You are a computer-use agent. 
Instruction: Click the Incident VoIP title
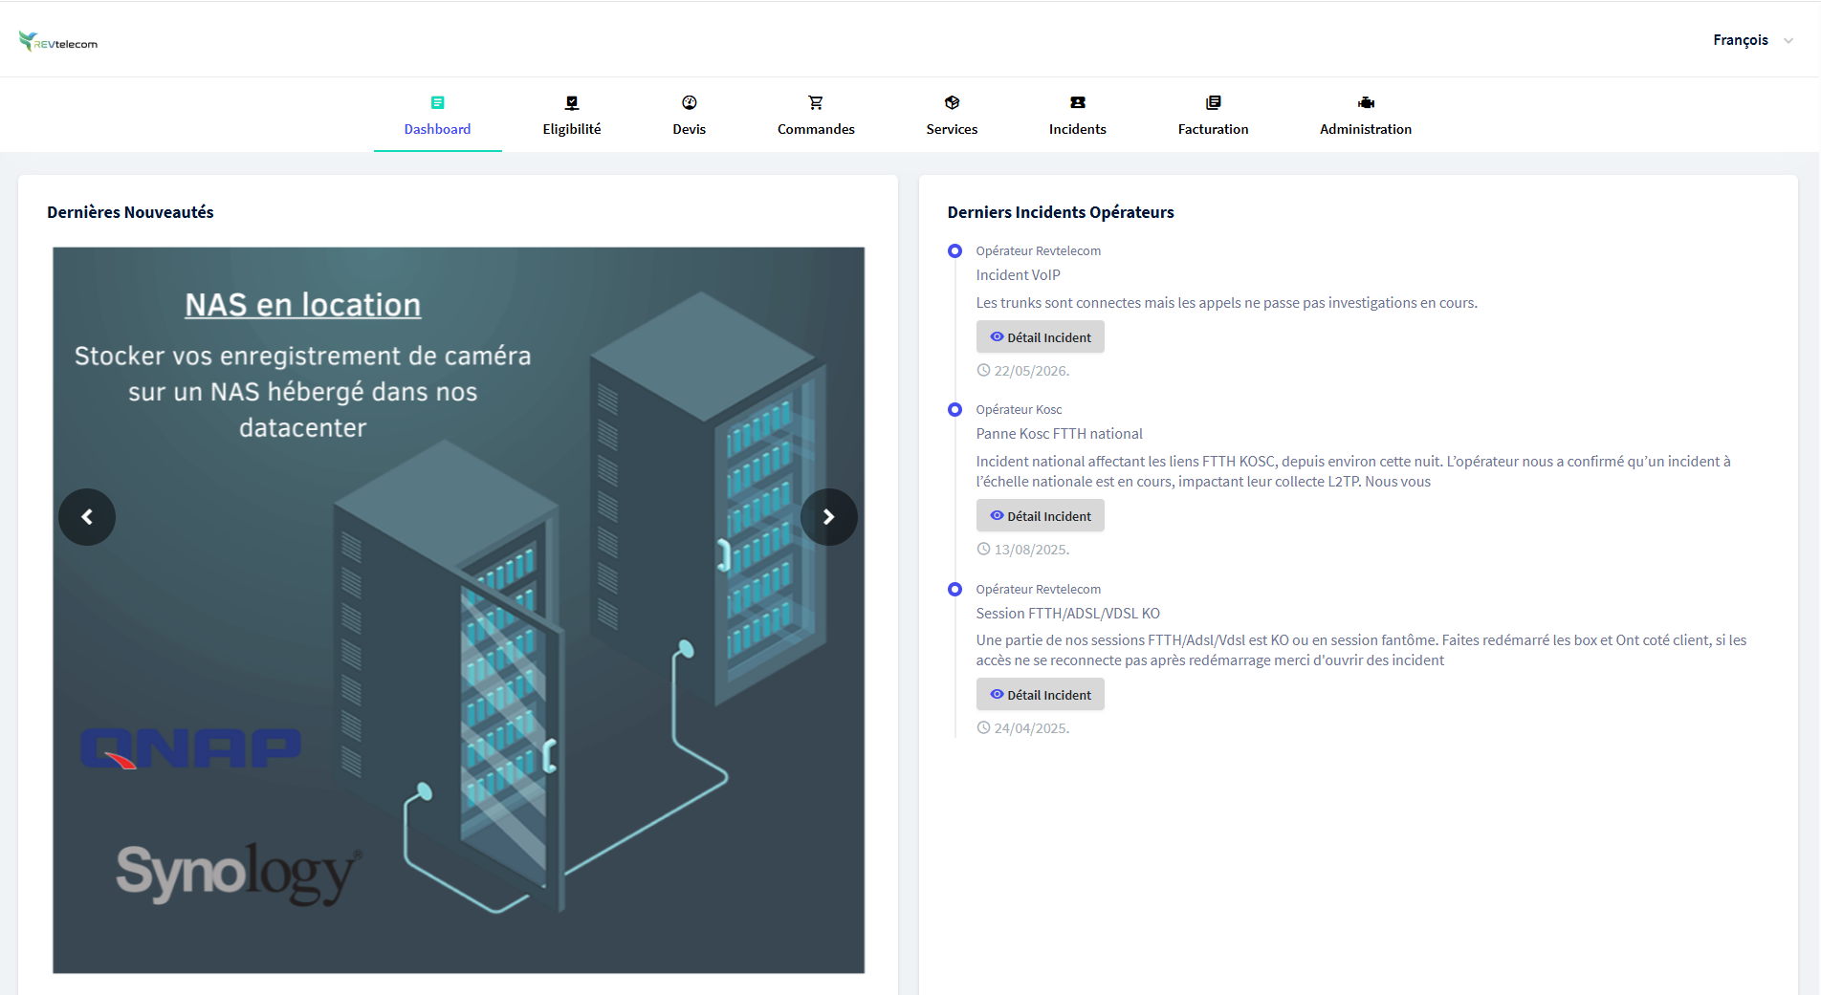coord(1019,275)
